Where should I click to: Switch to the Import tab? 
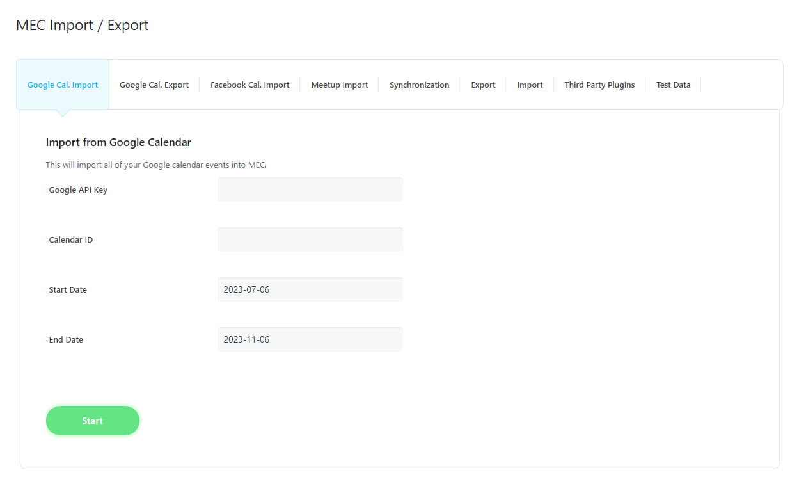point(530,85)
